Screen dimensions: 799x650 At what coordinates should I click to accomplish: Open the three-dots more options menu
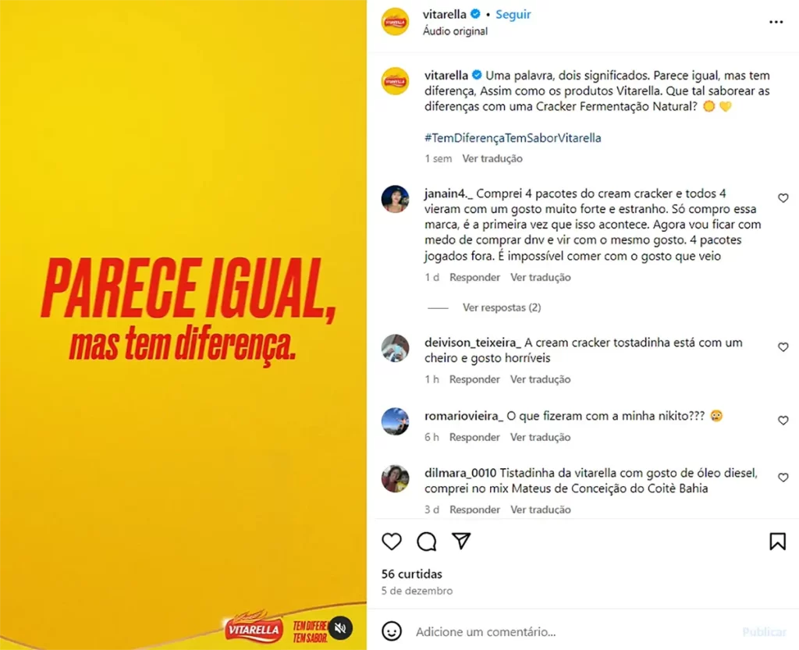[x=776, y=22]
